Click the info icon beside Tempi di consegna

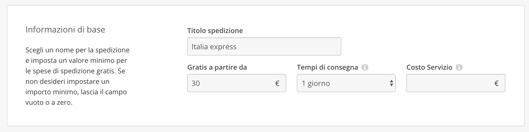[365, 68]
